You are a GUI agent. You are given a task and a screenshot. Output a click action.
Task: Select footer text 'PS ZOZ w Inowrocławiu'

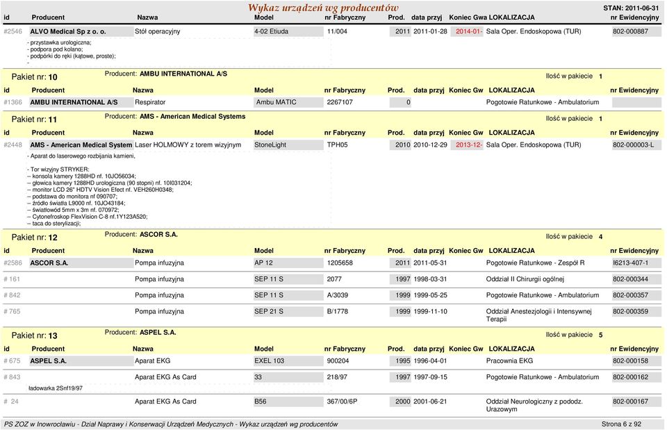[x=39, y=424]
